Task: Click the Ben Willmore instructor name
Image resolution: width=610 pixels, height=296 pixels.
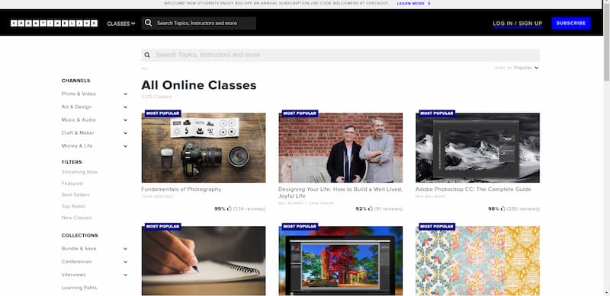Action: click(430, 196)
